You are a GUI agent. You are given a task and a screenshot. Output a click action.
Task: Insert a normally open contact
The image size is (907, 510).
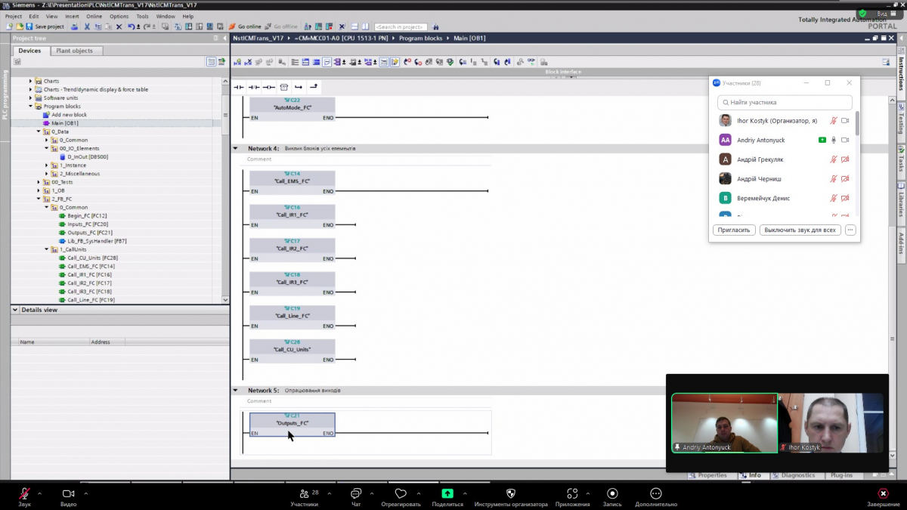[x=239, y=87]
